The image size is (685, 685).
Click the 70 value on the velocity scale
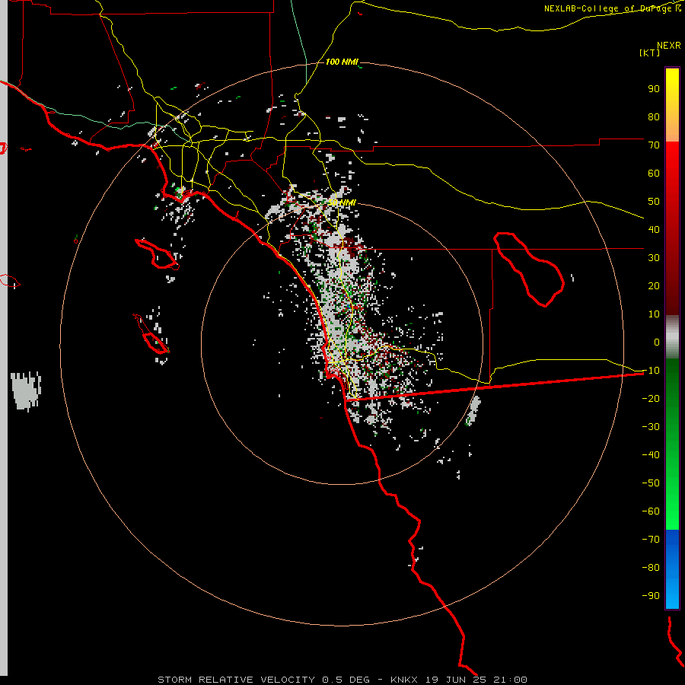654,145
